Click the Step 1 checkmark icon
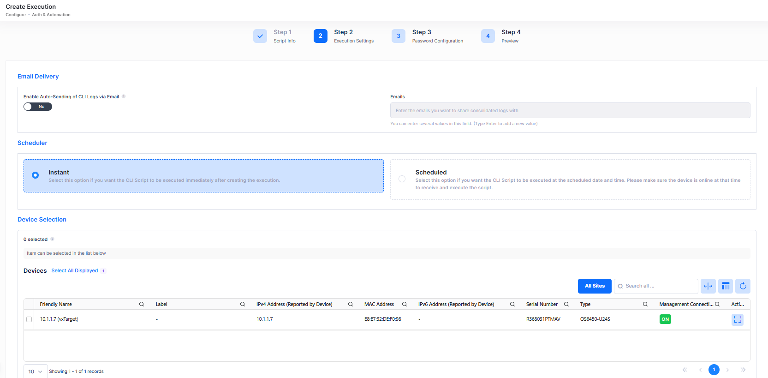Viewport: 768px width, 378px height. tap(260, 36)
